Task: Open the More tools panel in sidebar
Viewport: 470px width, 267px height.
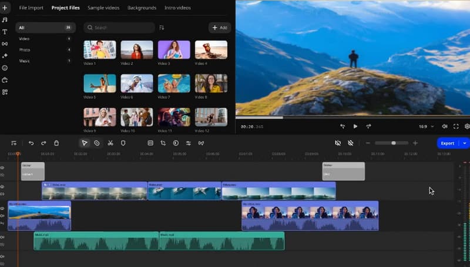Action: [x=5, y=80]
